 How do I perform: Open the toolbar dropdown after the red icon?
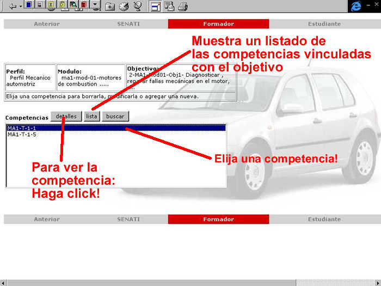[x=96, y=6]
